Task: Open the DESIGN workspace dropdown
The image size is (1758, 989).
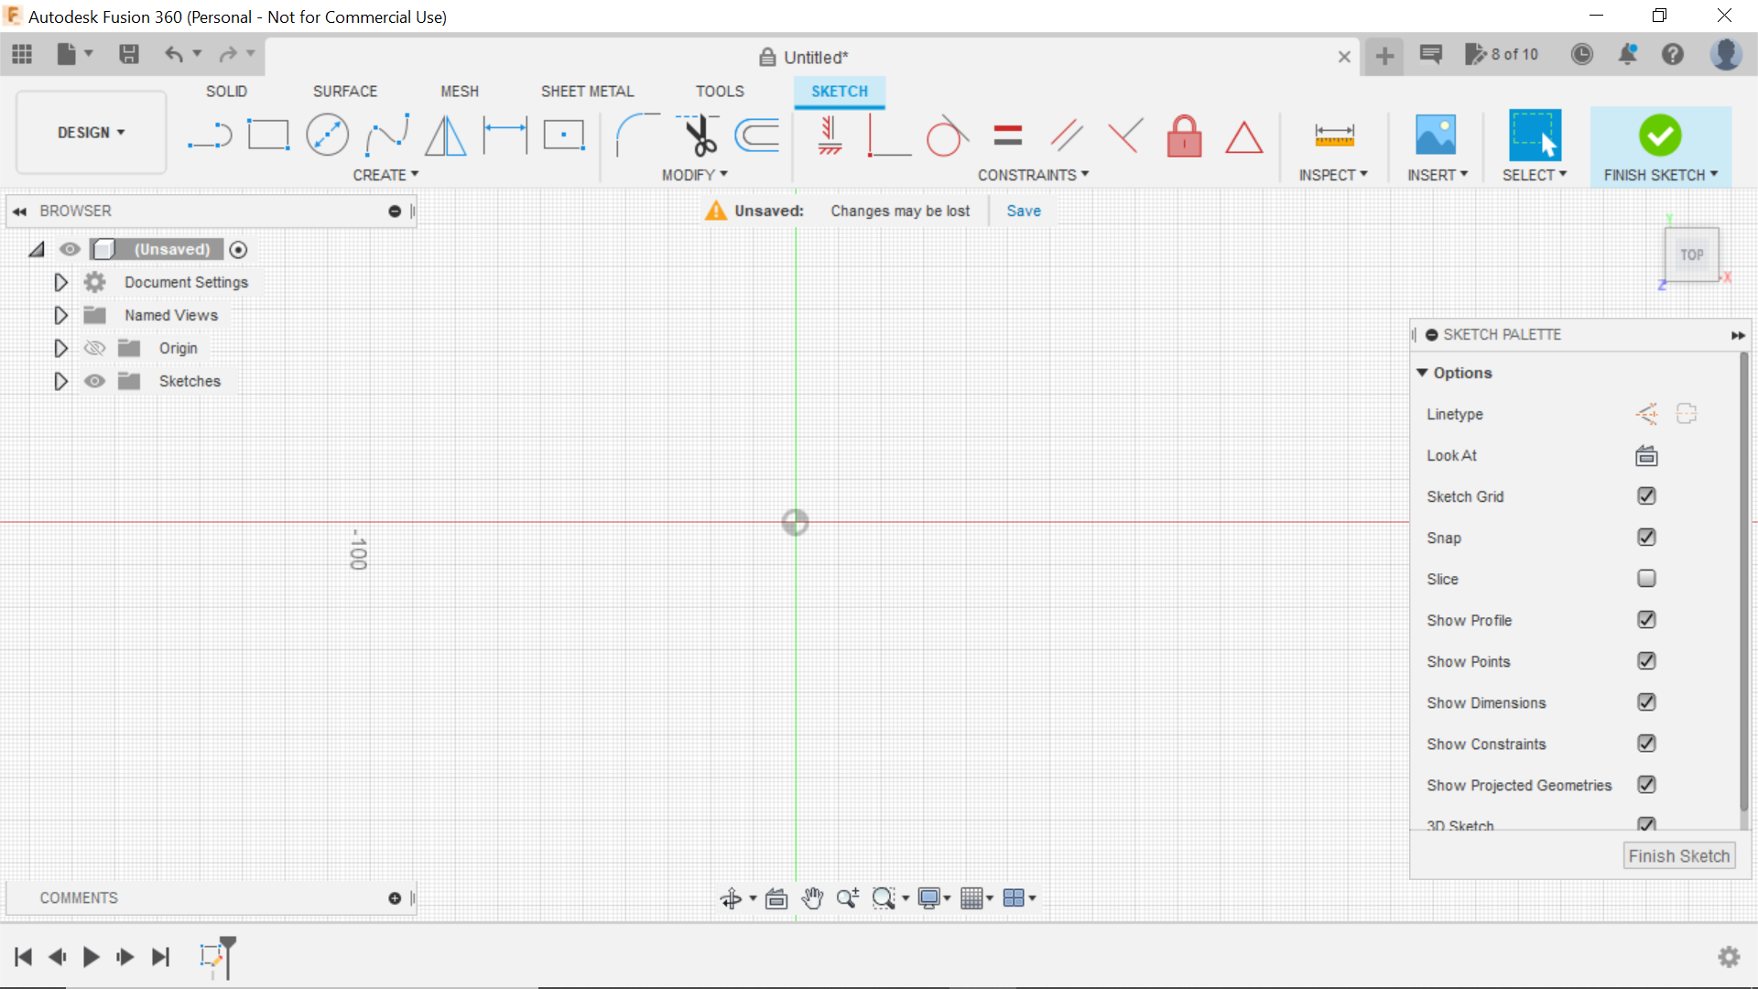Action: [x=89, y=132]
